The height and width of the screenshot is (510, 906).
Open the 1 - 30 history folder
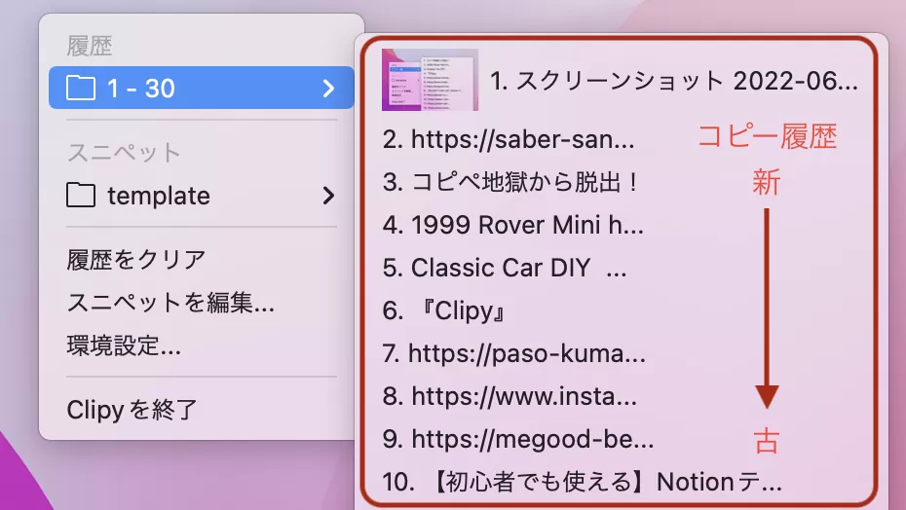click(x=201, y=88)
